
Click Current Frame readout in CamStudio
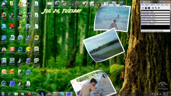(x=156, y=12)
